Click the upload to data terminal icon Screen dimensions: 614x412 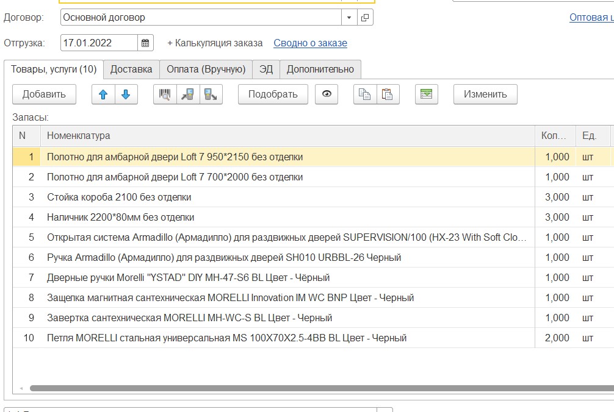tap(211, 94)
